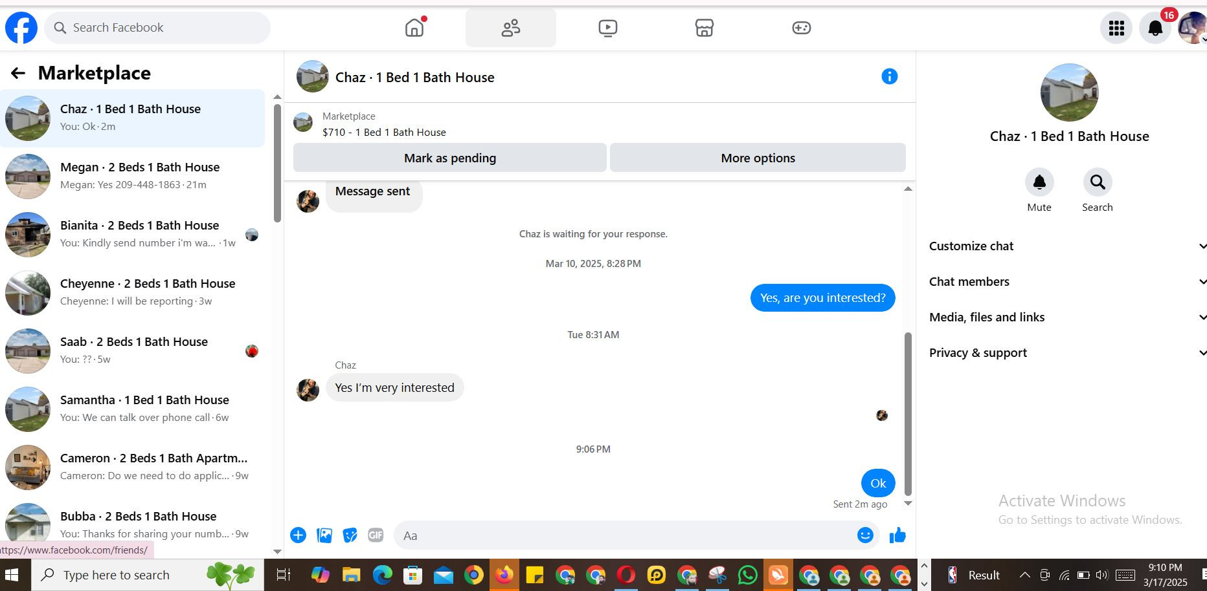Screen dimensions: 1207x591
Task: Open Cameron 2 Beds 1 Bath Apartment chat
Action: coord(132,467)
